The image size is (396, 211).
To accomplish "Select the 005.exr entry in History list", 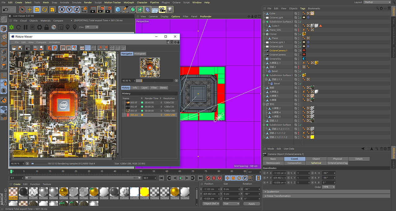I will click(x=134, y=114).
